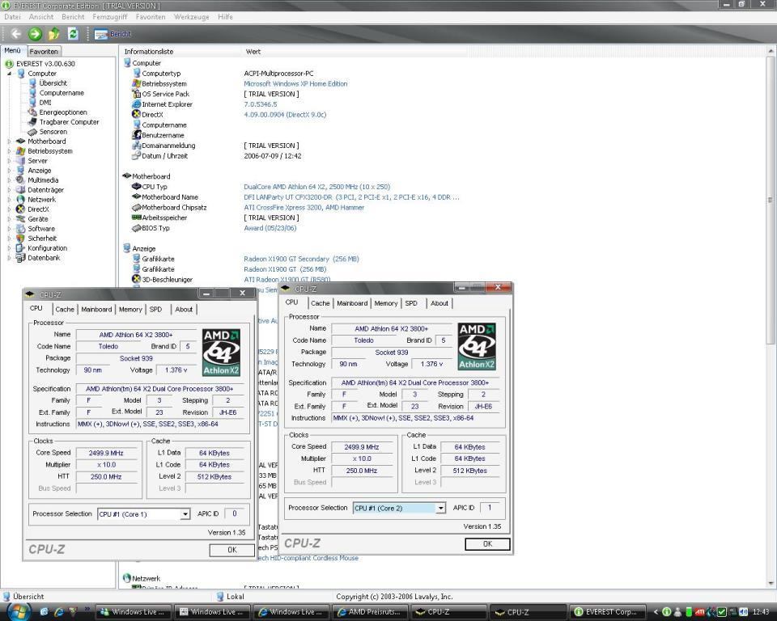Select Energieoptionen in the tree
Viewport: 777px width, 621px height.
63,112
